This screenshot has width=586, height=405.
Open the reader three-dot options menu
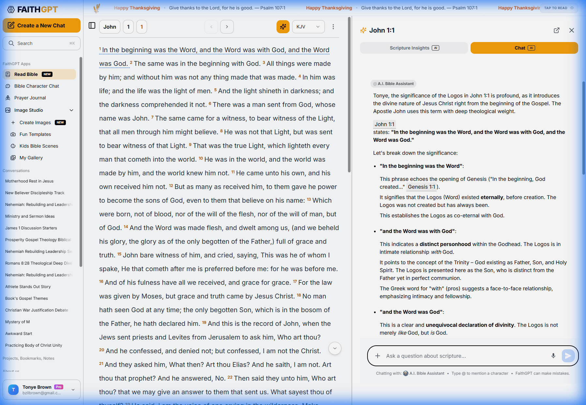click(333, 27)
